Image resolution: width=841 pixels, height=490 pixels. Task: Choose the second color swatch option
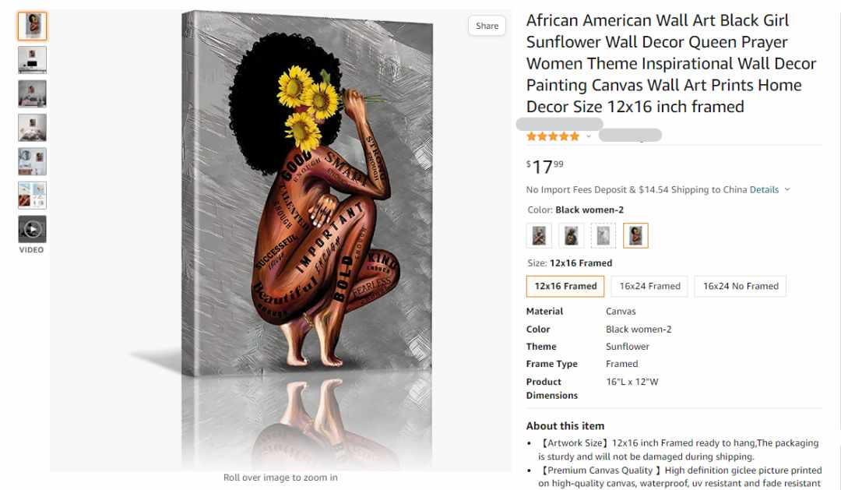pyautogui.click(x=572, y=235)
